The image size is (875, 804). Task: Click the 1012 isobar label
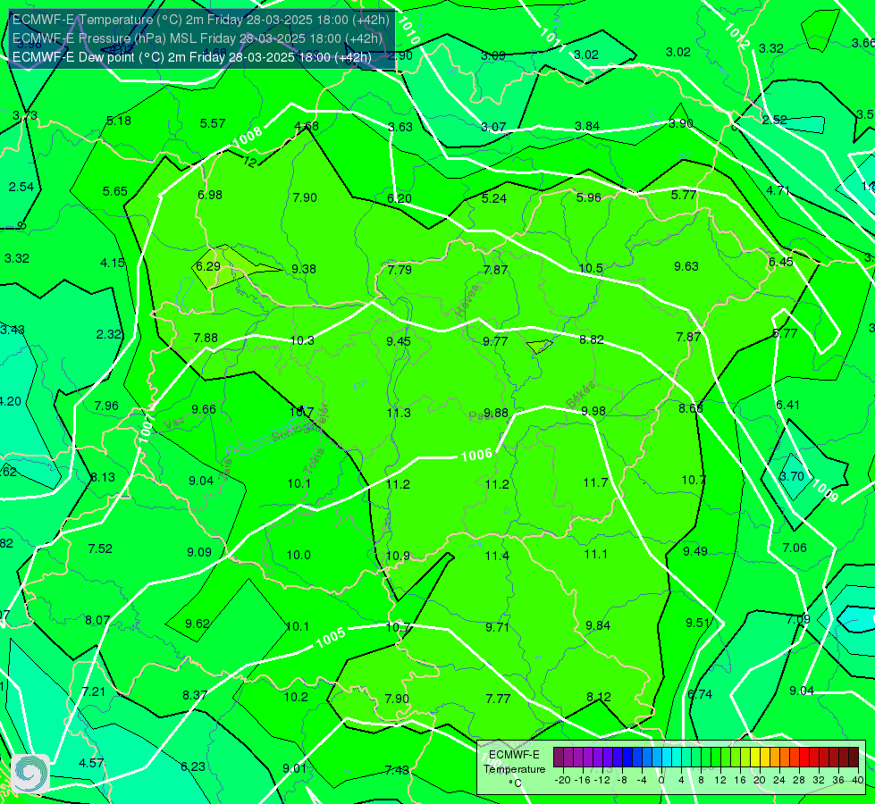tap(736, 35)
